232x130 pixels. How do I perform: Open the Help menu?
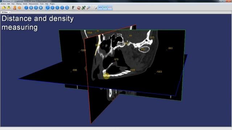[47, 4]
